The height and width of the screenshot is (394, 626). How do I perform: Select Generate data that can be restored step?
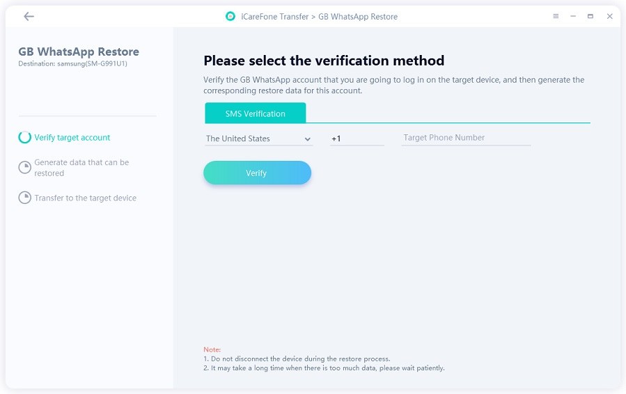81,168
